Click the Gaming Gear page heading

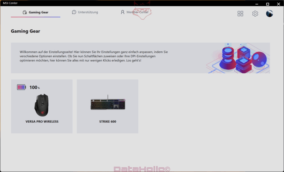tap(25, 31)
